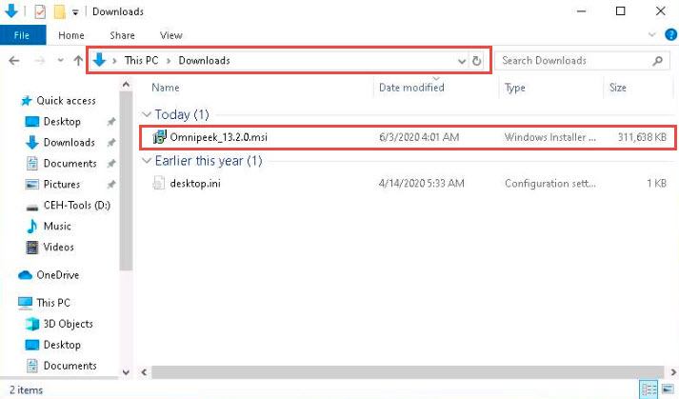Click the blue Downloads arrow in the title bar
Viewport: 679px width, 399px height.
point(11,11)
